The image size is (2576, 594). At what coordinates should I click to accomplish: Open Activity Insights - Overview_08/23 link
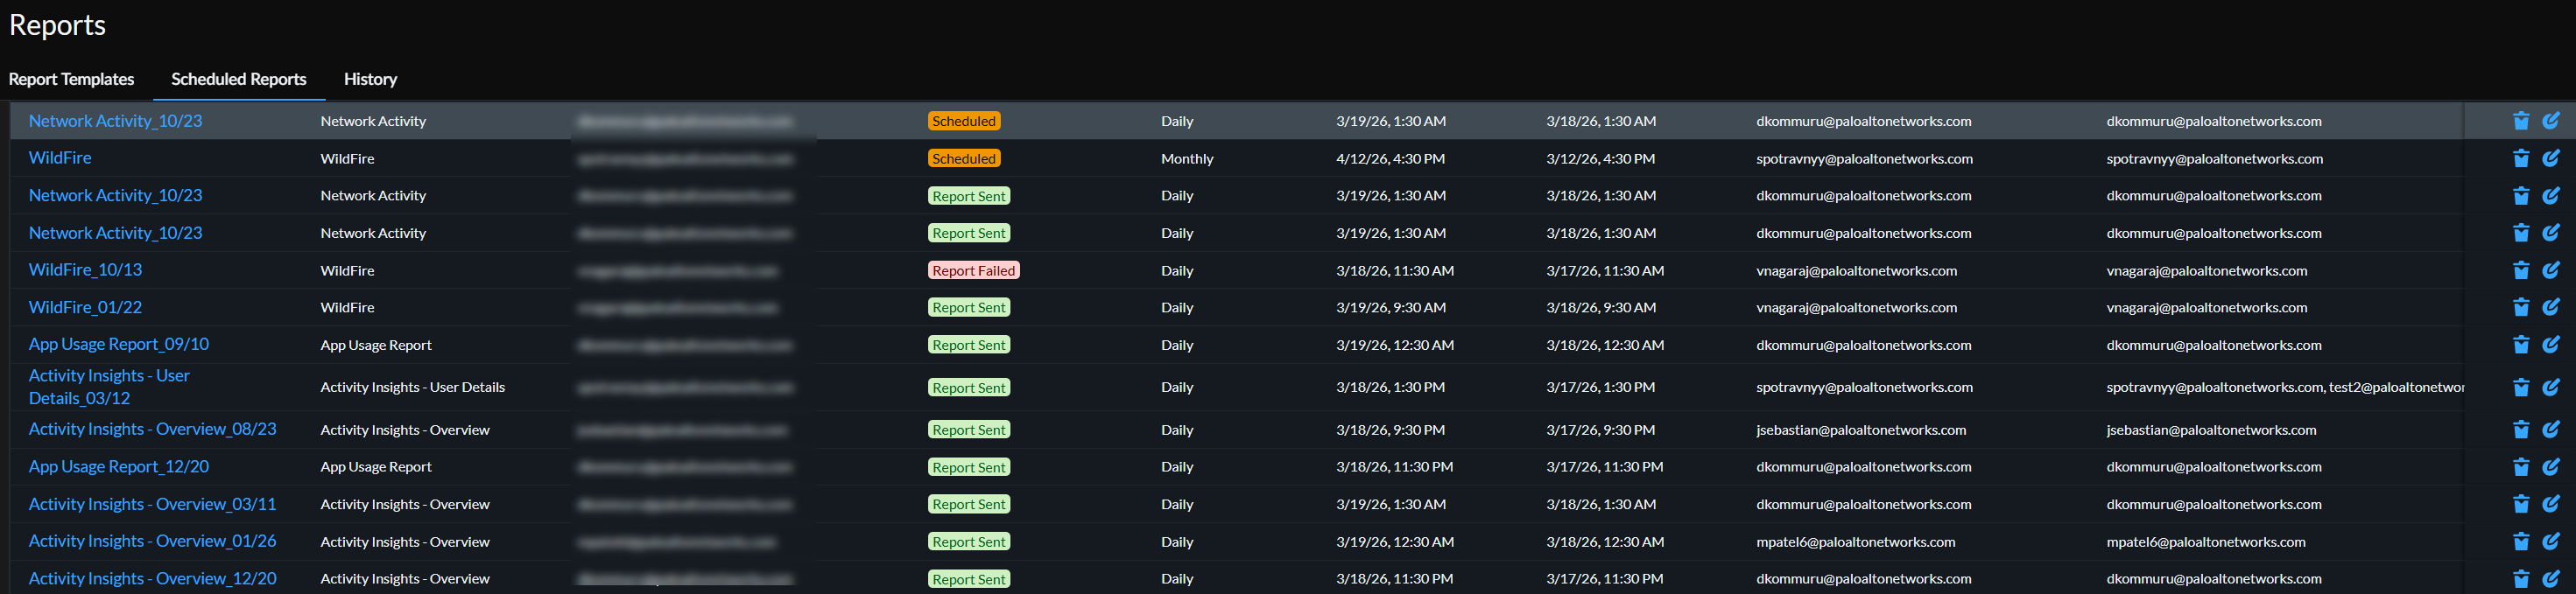point(152,430)
